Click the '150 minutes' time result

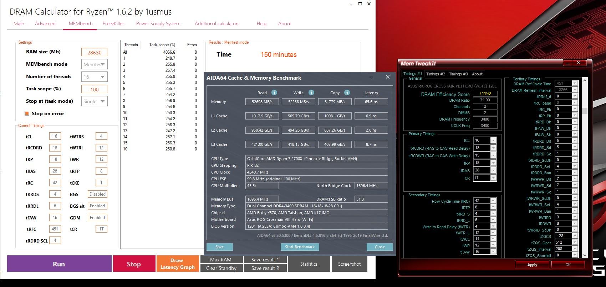coord(279,55)
